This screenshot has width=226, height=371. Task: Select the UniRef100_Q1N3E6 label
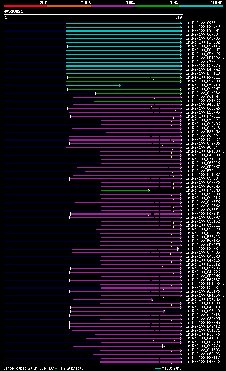203,202
